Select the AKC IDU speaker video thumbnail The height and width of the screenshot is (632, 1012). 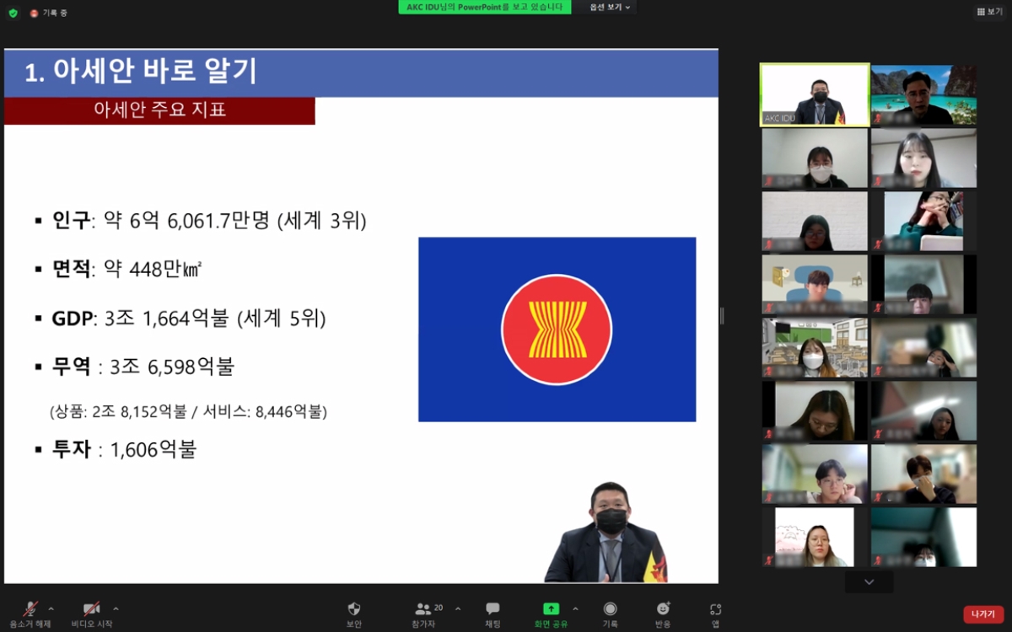[x=815, y=95]
